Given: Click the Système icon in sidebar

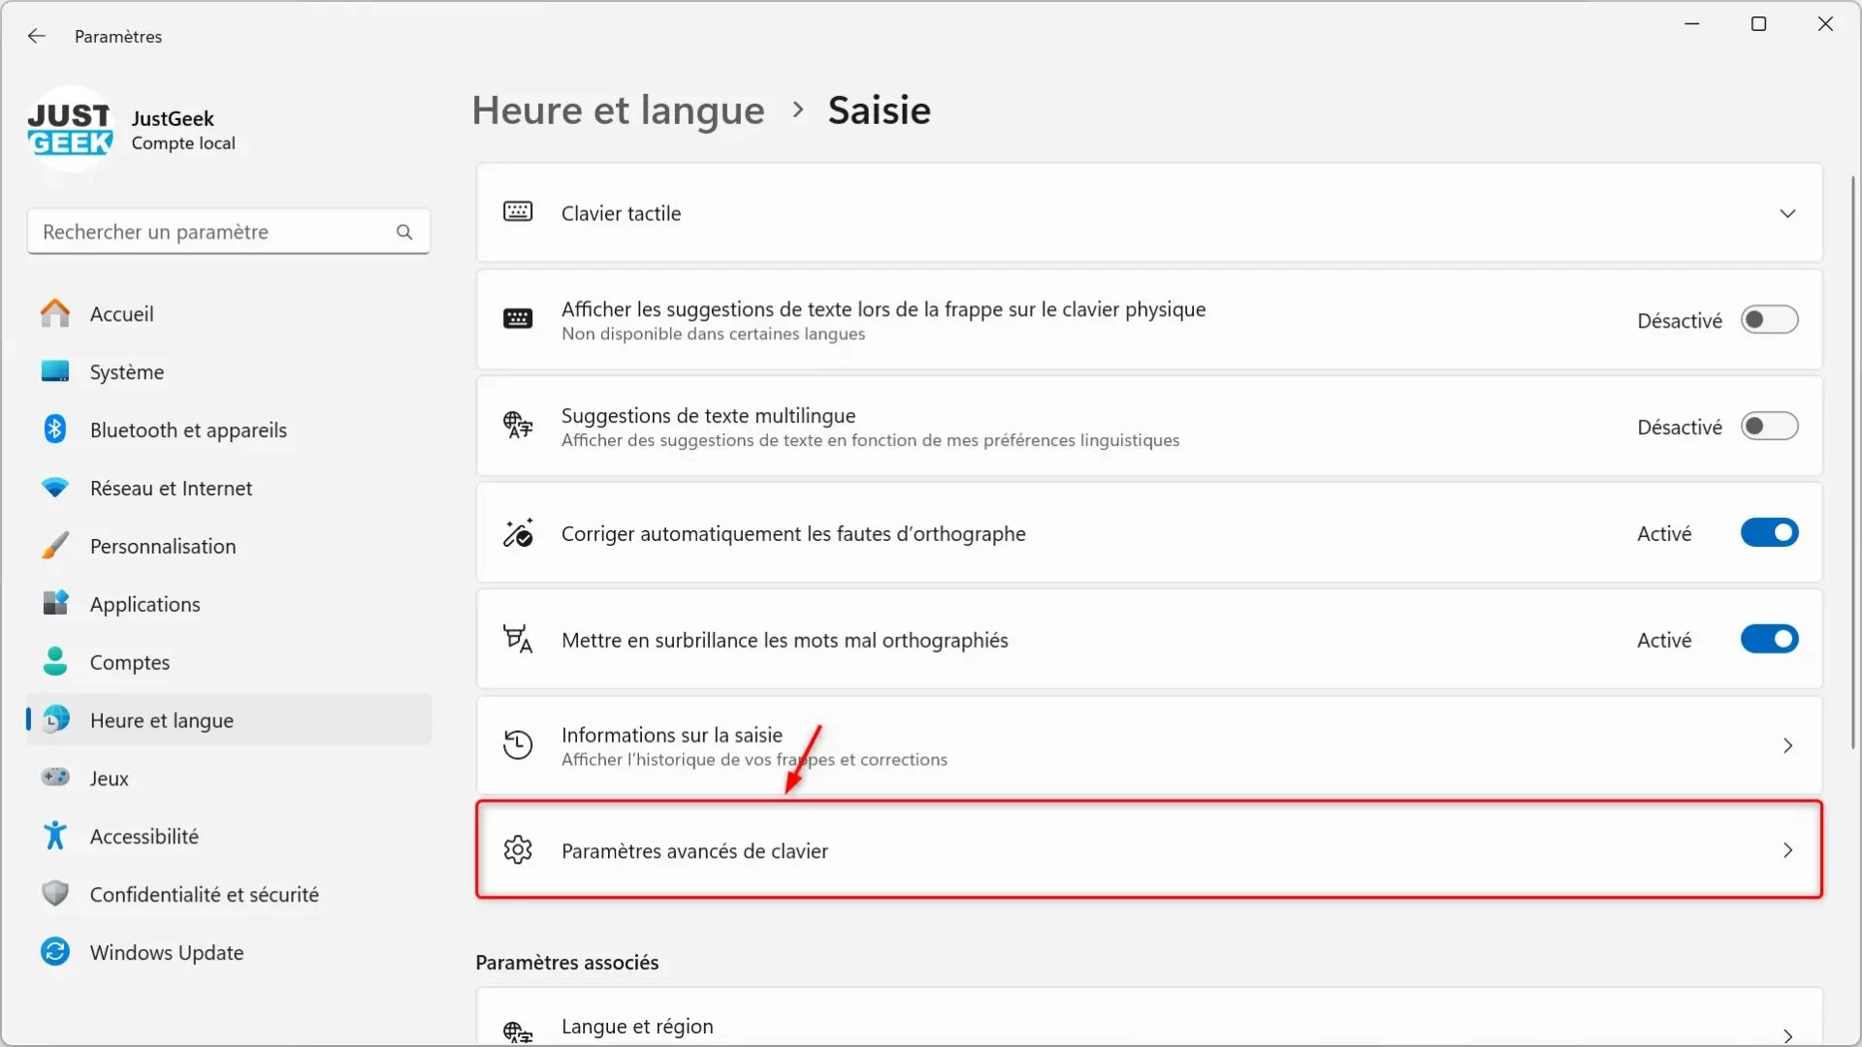Looking at the screenshot, I should 53,370.
